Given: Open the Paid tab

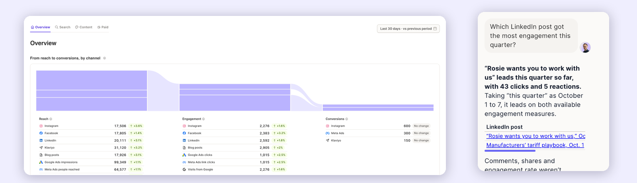Looking at the screenshot, I should tap(103, 27).
